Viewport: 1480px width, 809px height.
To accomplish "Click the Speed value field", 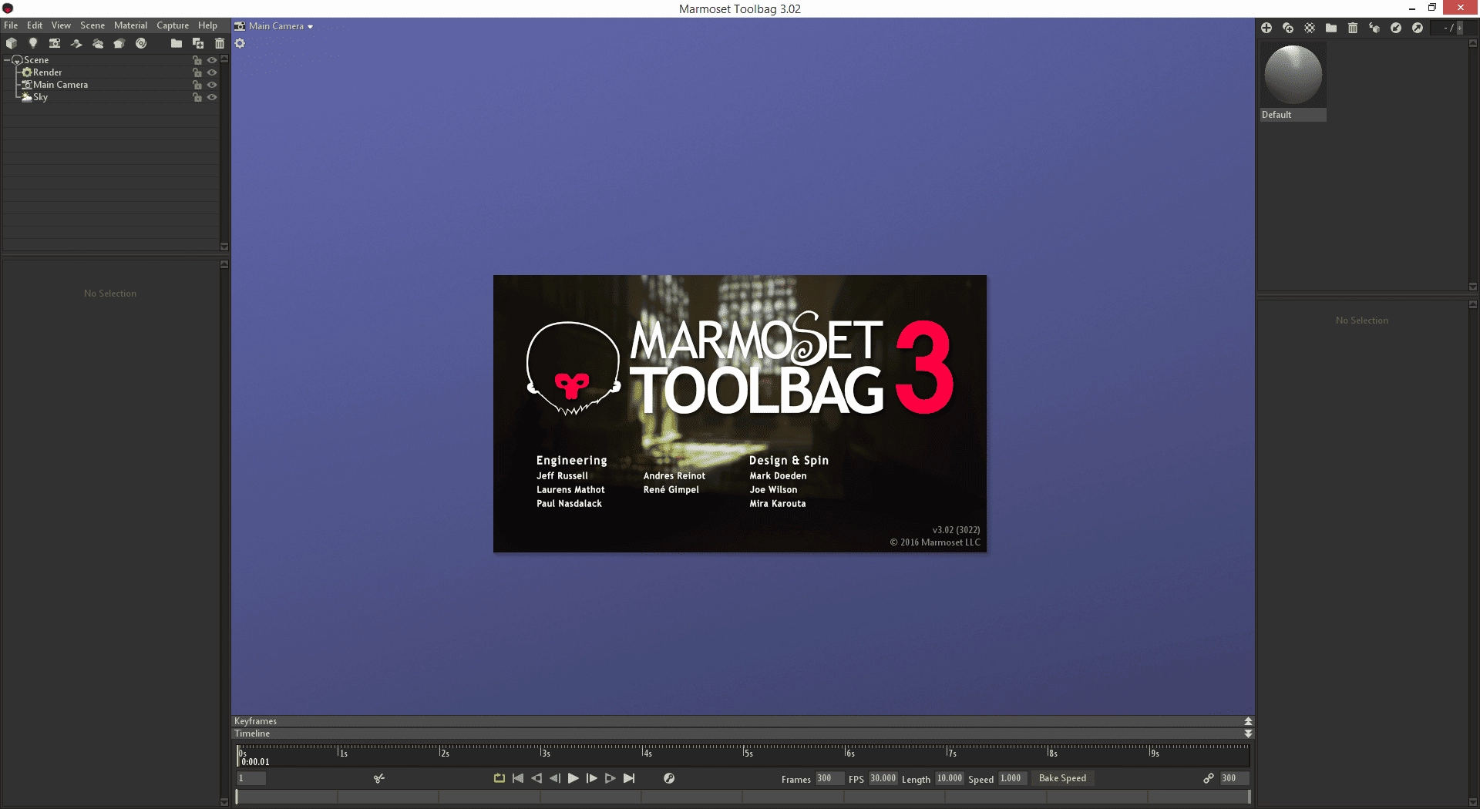I will 1012,778.
